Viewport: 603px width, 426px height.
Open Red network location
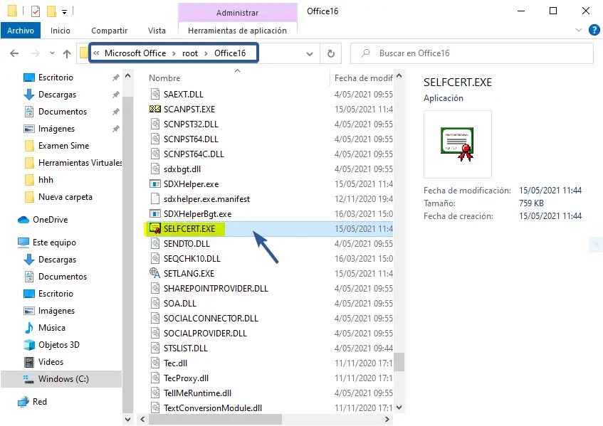(40, 402)
